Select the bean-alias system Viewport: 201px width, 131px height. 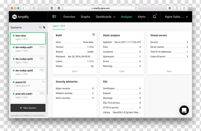[x=28, y=39]
